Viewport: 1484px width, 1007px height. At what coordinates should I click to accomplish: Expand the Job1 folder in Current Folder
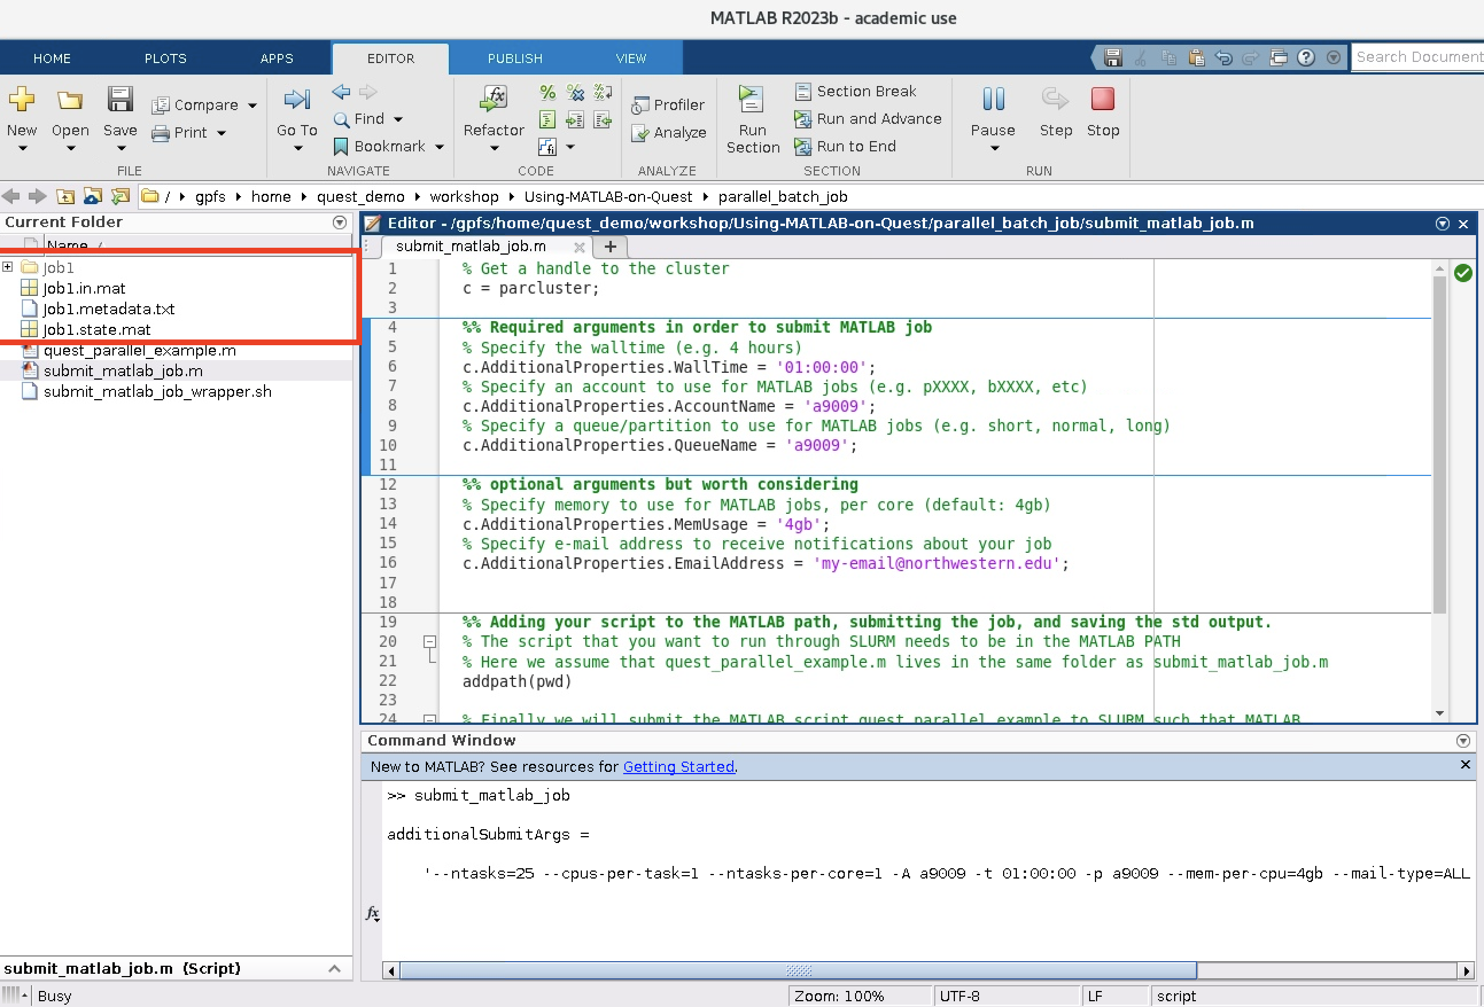point(7,267)
